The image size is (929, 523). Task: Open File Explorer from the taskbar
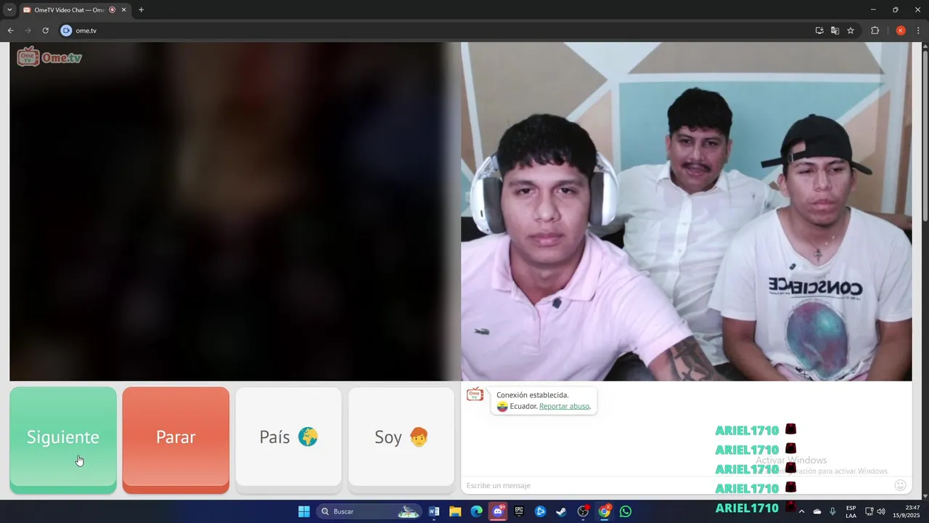point(455,511)
